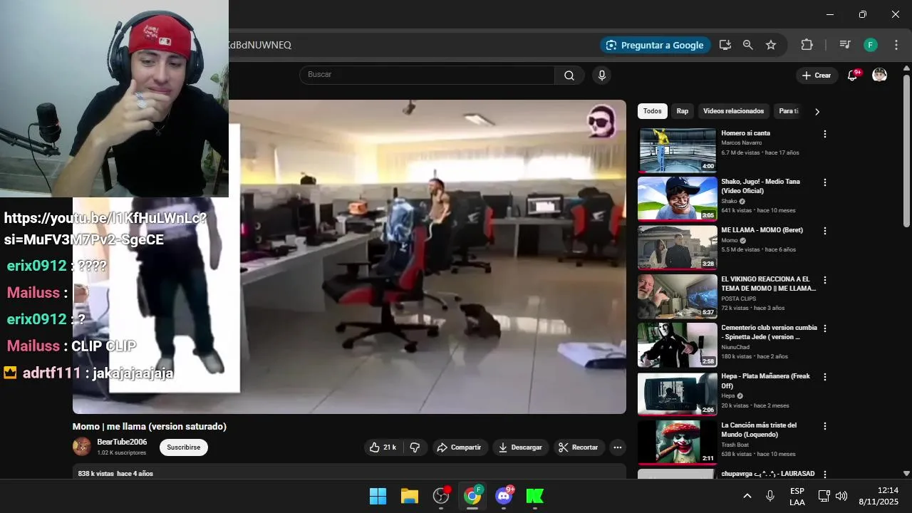Viewport: 912px width, 513px height.
Task: Open the OBS Studio taskbar icon
Action: tap(441, 496)
